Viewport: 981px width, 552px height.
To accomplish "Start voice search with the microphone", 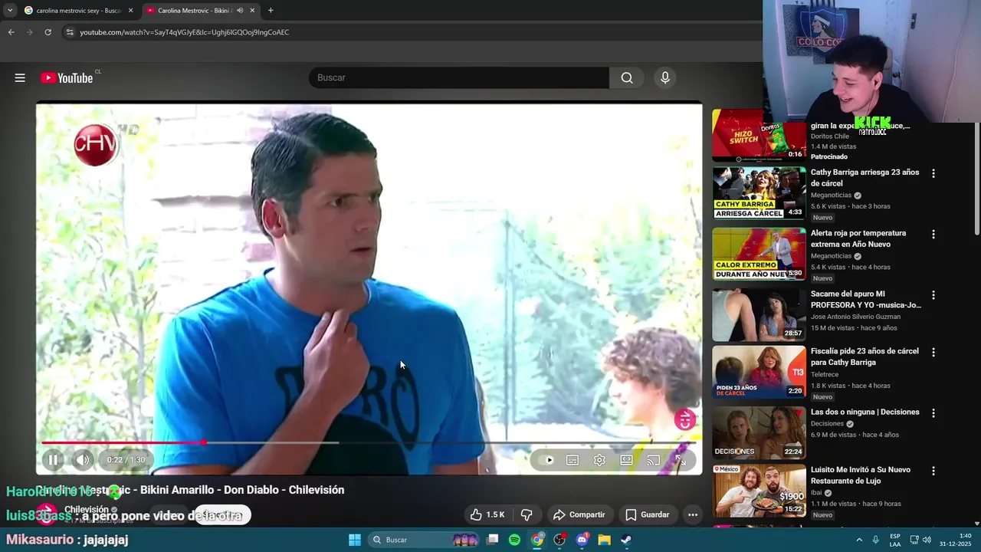I will (x=665, y=77).
